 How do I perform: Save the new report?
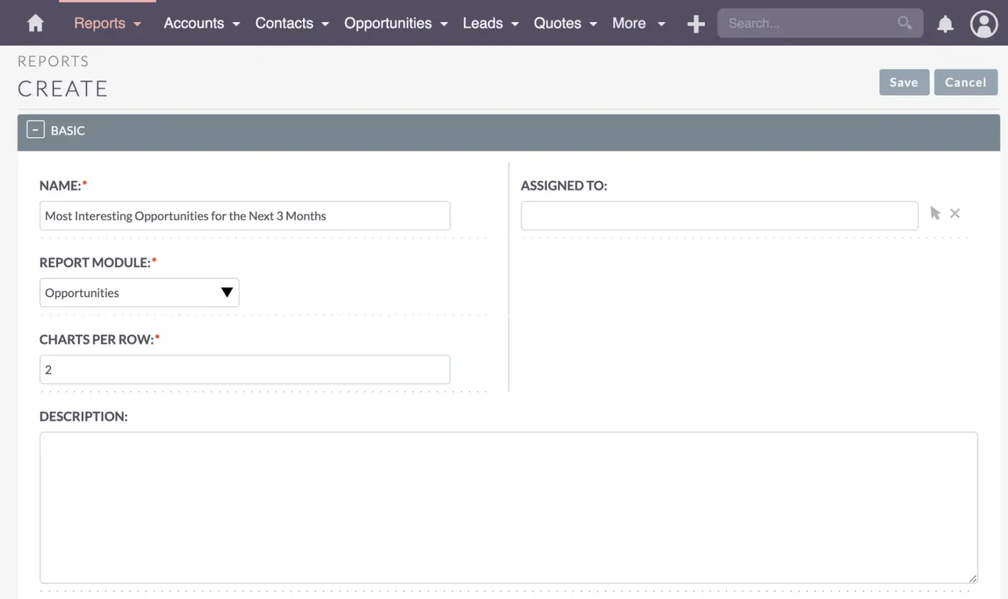tap(904, 82)
